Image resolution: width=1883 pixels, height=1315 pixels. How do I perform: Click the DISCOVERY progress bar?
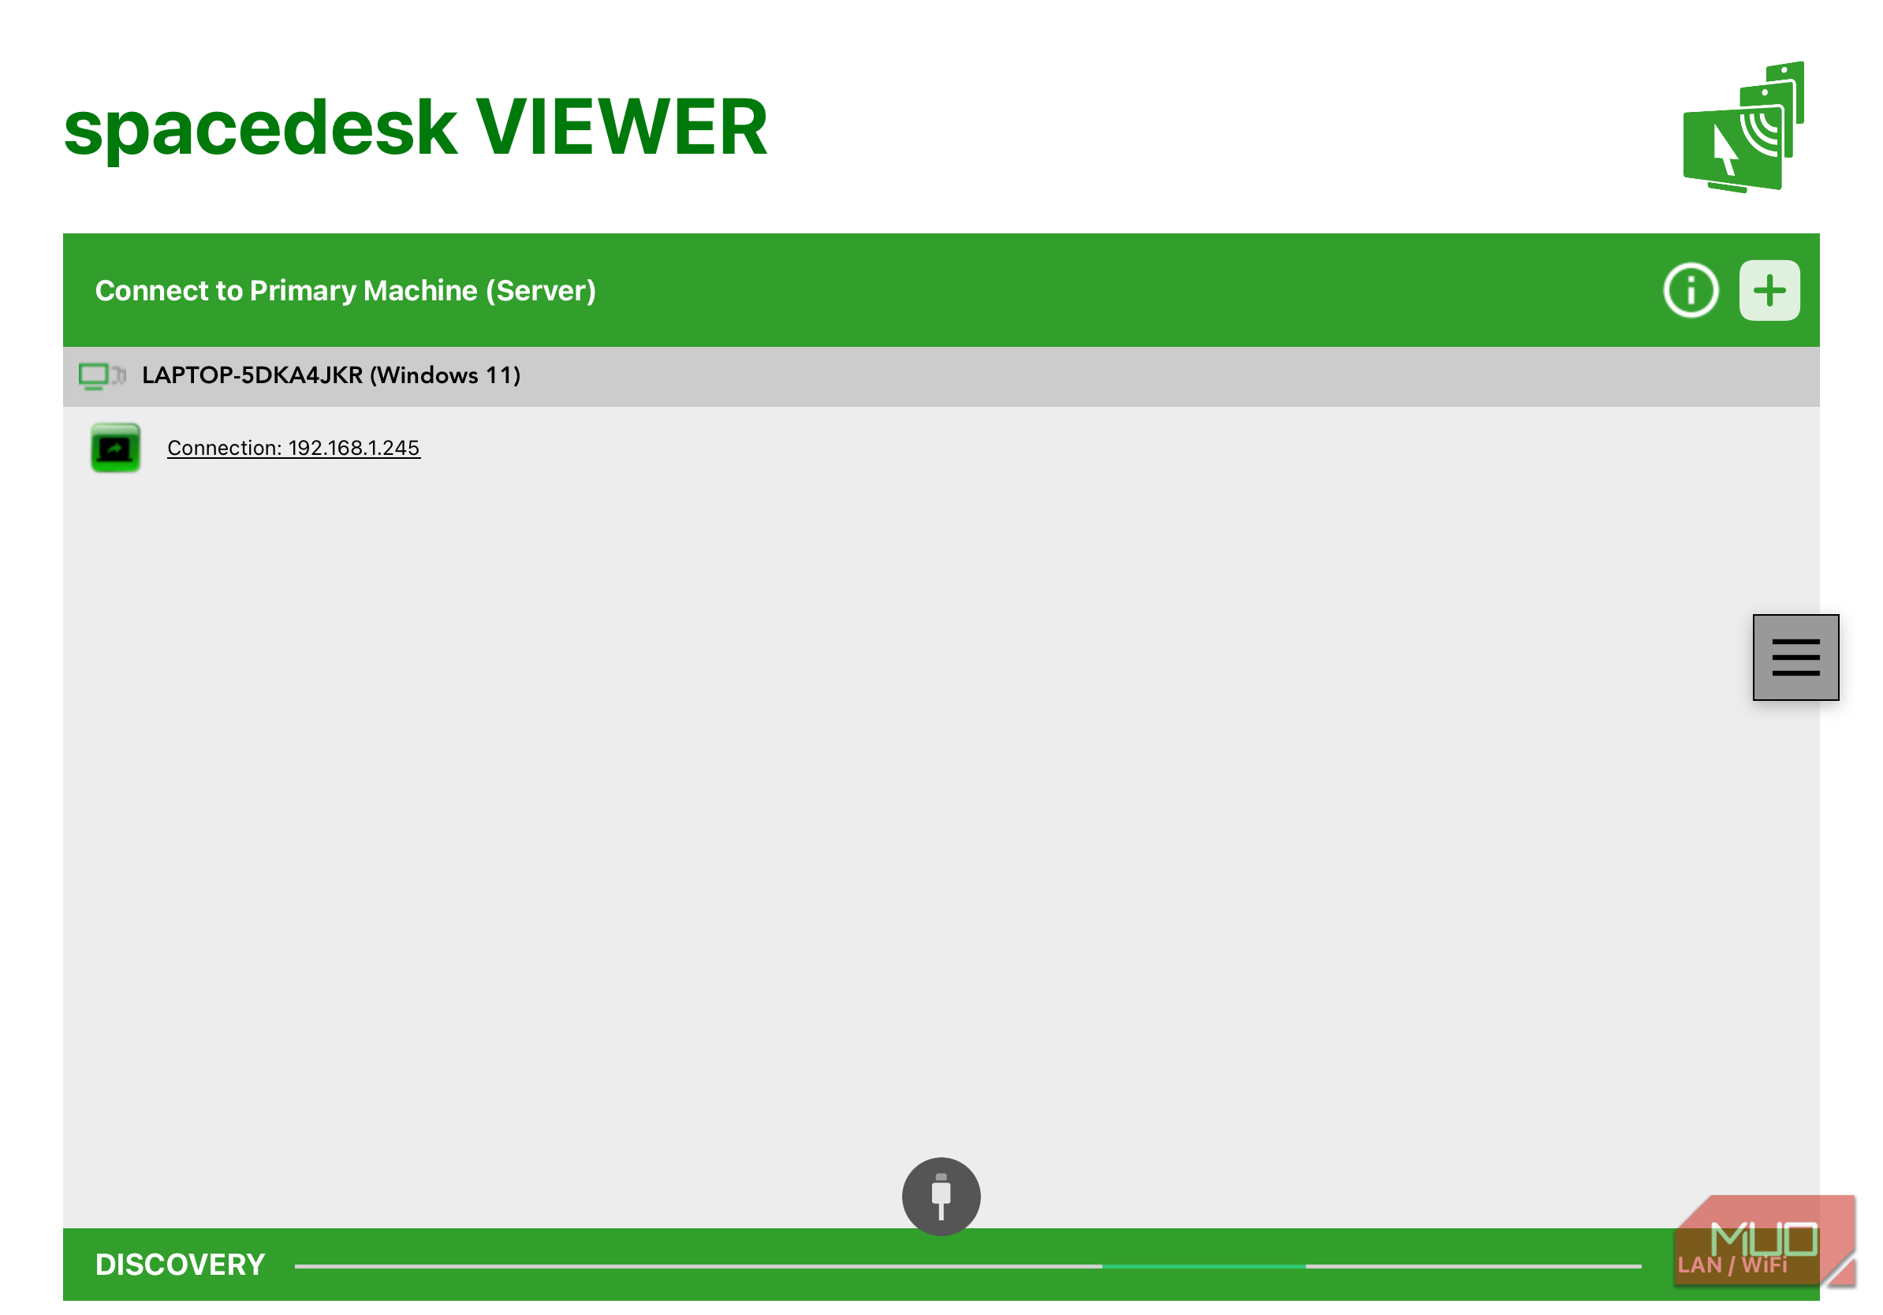tap(968, 1266)
